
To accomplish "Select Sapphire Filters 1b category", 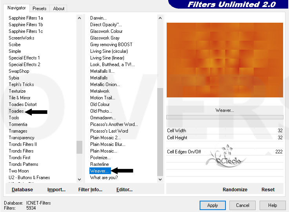I will click(26, 25).
